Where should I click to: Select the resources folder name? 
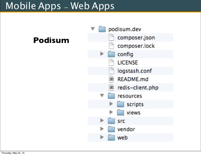129,96
